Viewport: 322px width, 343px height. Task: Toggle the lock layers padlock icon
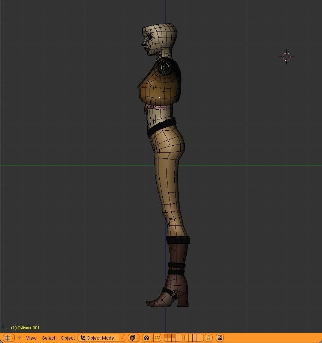click(208, 338)
